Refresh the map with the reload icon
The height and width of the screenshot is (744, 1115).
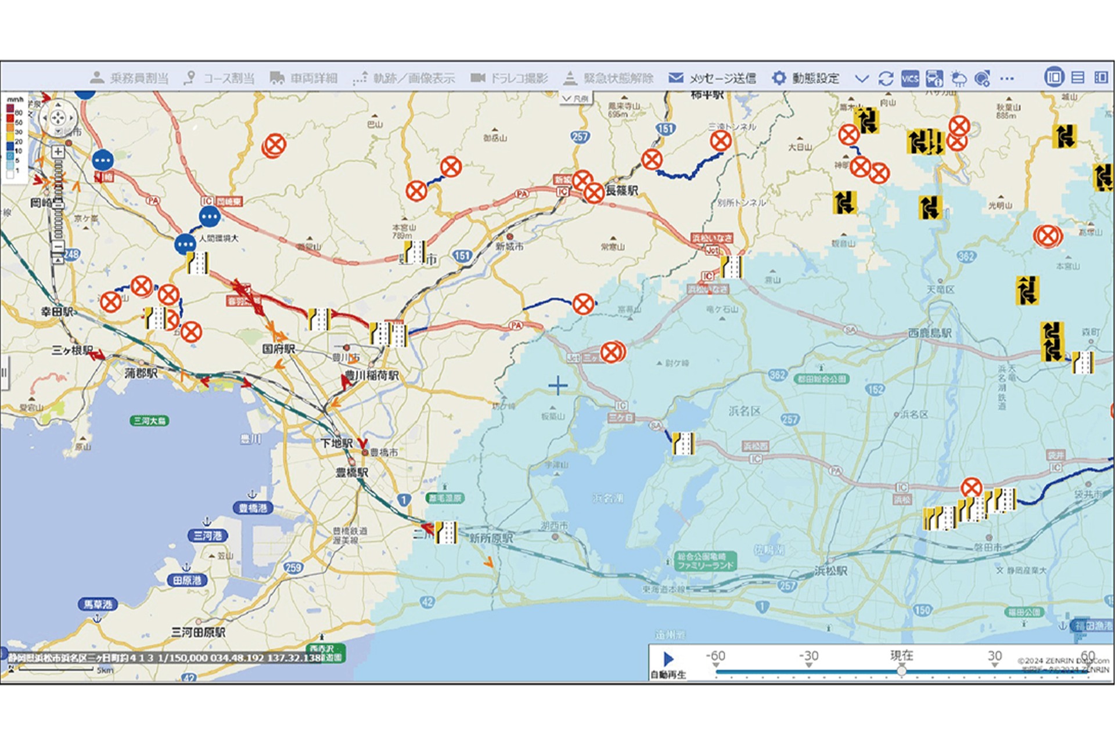tap(886, 78)
